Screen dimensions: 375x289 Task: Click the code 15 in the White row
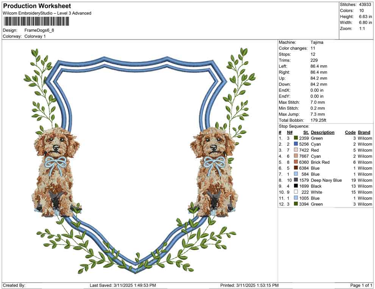click(x=353, y=192)
